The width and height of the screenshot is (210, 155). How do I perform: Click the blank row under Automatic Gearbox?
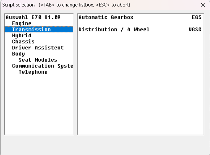[x=140, y=23]
